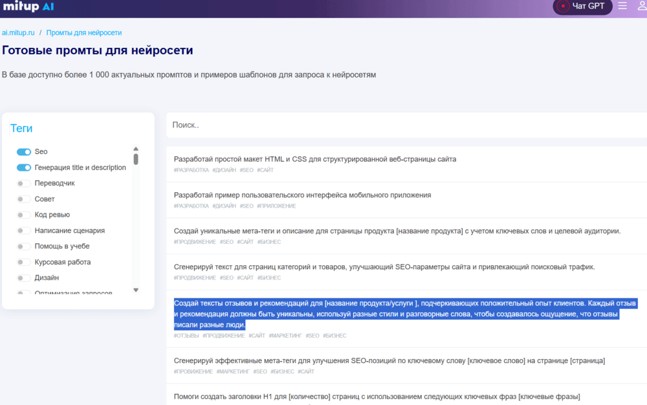Focus the Поиск.. search field

tap(406, 125)
